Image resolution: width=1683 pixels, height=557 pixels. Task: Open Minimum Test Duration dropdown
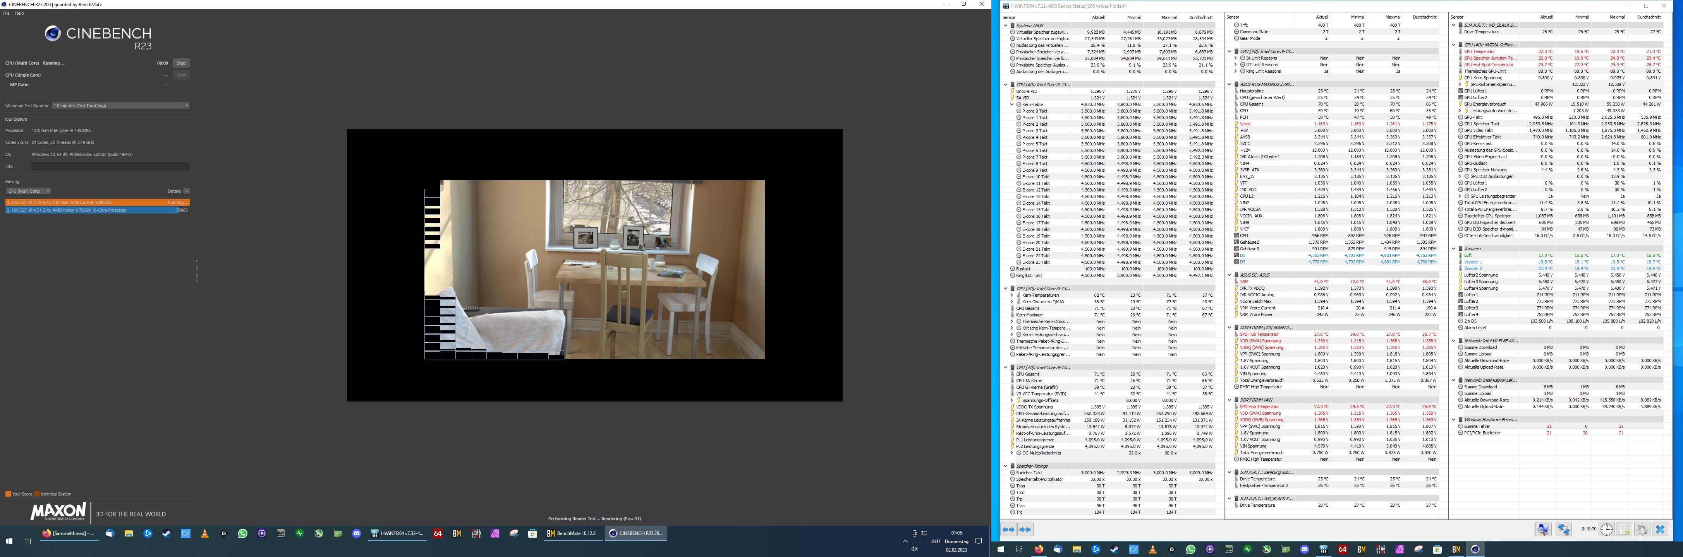pyautogui.click(x=121, y=106)
